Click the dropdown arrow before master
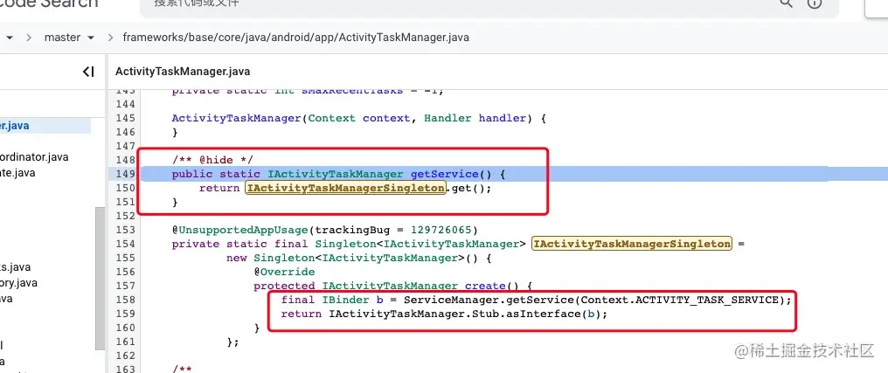Screen dimensions: 888x373 10,38
